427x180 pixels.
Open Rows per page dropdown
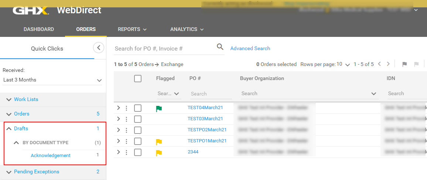tap(344, 65)
